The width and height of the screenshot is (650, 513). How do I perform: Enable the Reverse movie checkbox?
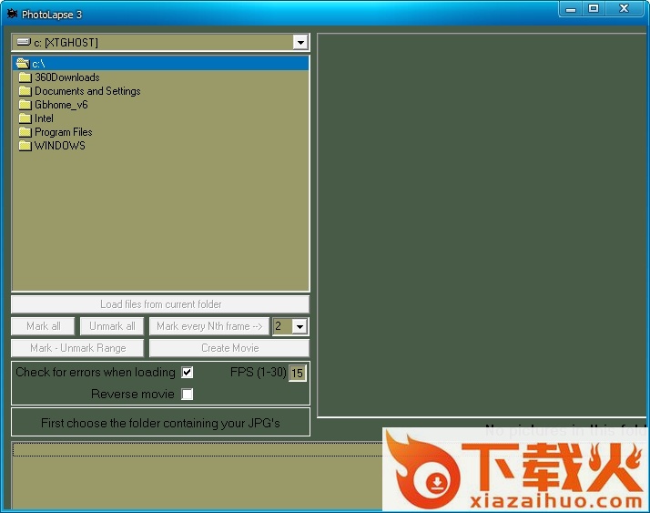click(188, 394)
